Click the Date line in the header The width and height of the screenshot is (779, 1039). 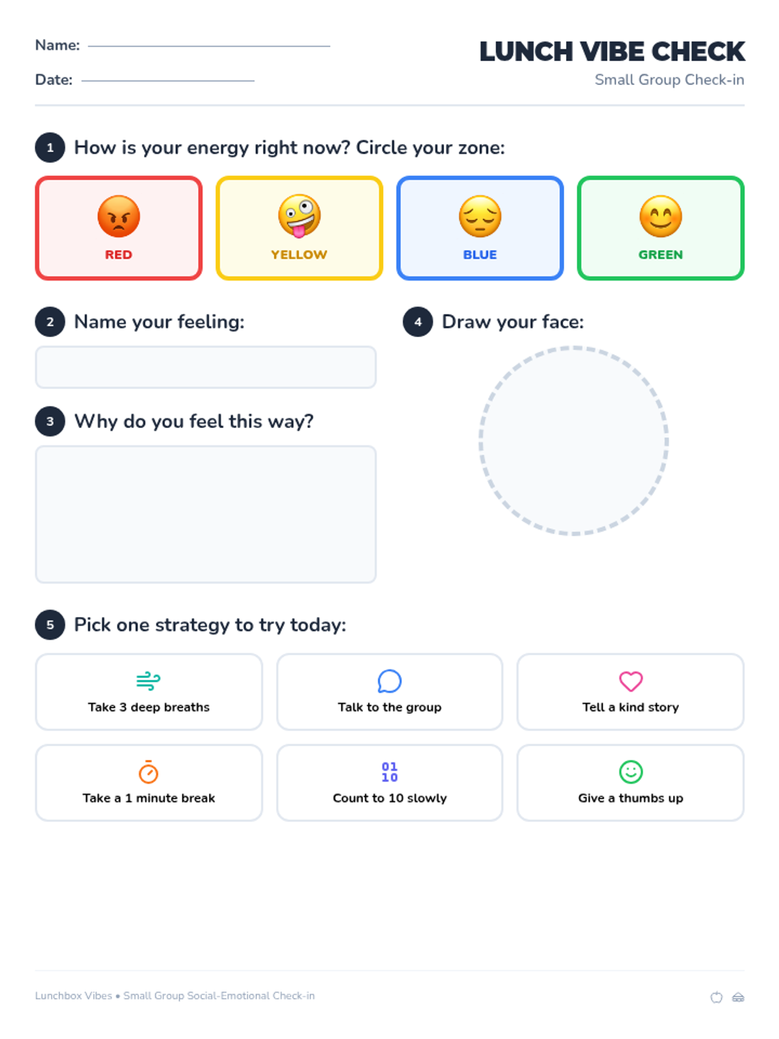(x=168, y=81)
